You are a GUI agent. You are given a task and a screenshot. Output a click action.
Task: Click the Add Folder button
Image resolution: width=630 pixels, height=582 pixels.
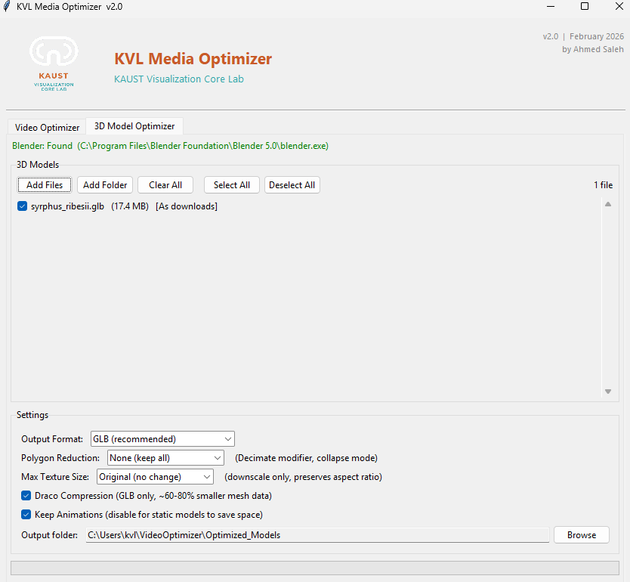(104, 184)
